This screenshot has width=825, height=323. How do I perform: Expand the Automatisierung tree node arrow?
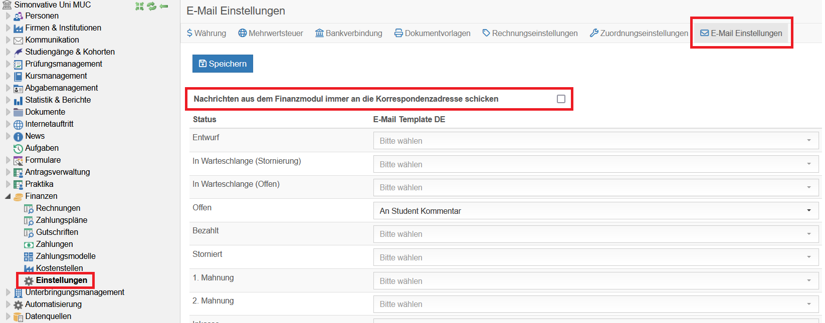coord(8,304)
